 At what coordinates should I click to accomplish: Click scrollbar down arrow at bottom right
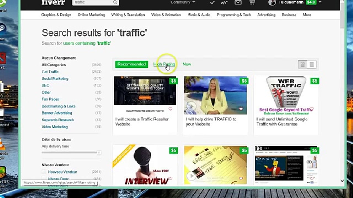pyautogui.click(x=342, y=181)
